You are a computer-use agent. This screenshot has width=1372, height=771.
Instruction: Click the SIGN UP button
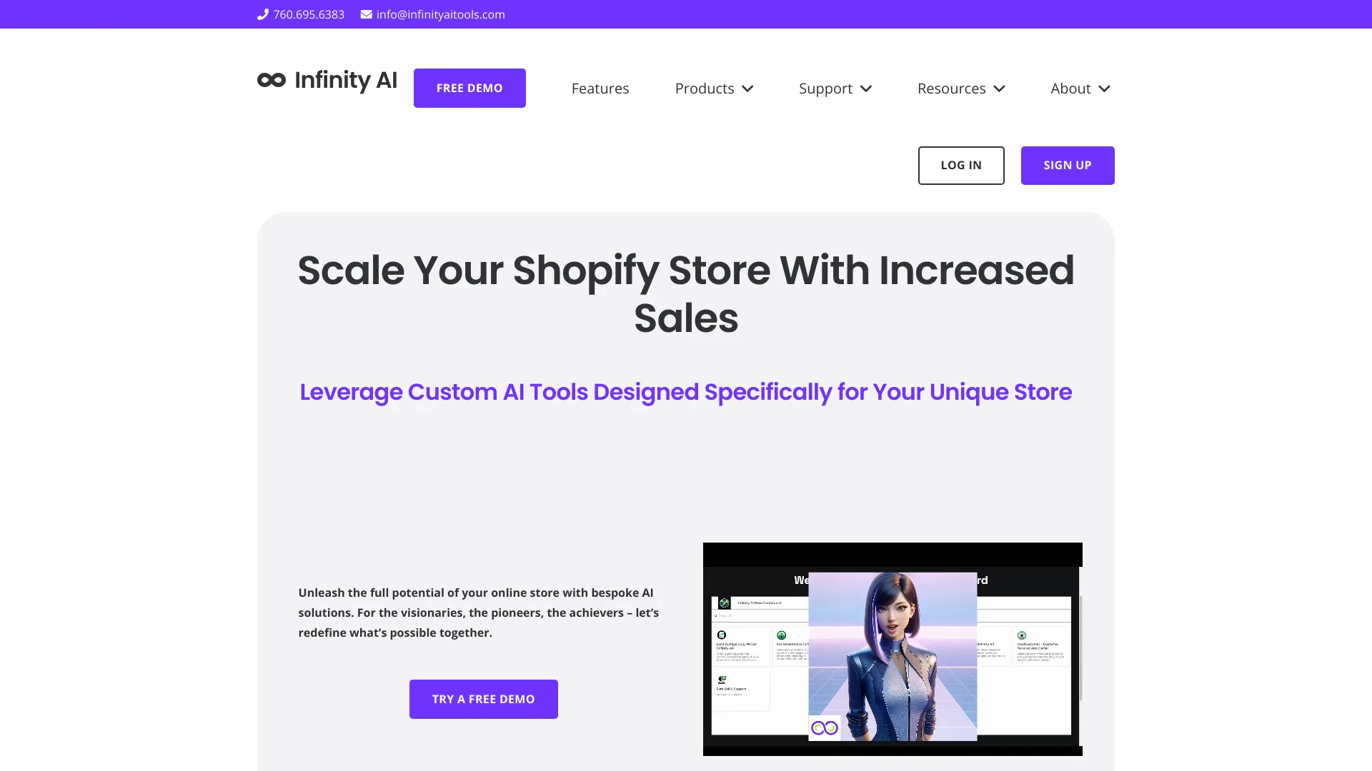1068,166
